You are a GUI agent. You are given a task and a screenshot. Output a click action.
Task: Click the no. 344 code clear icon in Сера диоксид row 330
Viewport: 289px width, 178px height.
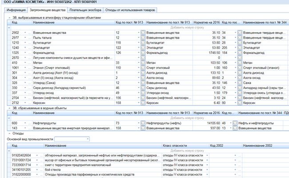(x=240, y=88)
